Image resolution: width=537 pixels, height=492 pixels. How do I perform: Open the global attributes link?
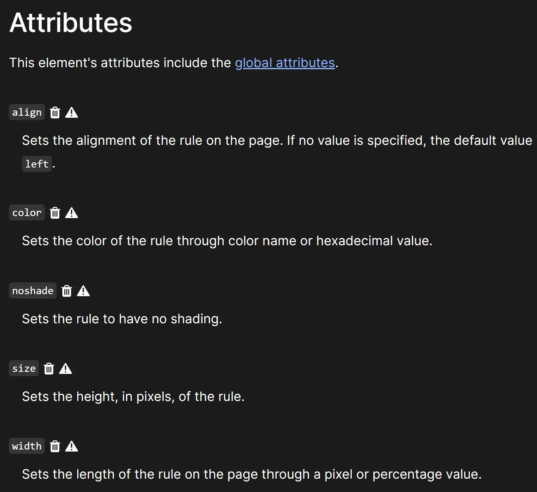coord(285,63)
